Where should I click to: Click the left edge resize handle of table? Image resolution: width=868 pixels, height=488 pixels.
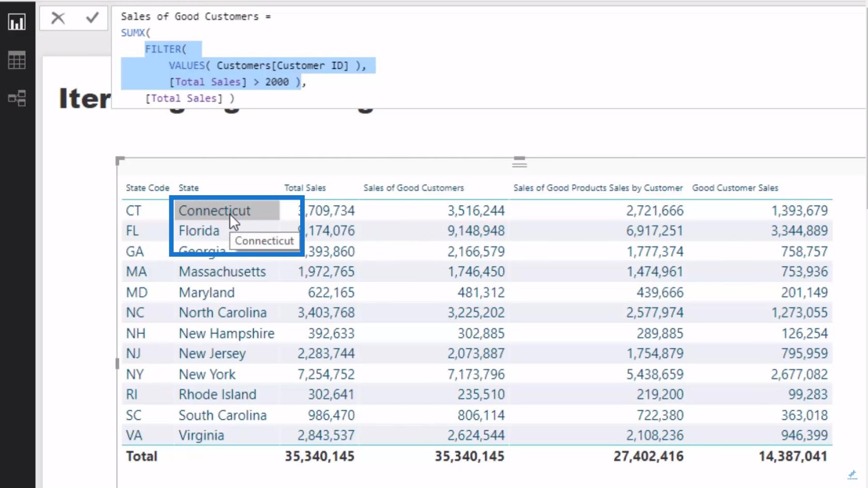pyautogui.click(x=117, y=364)
